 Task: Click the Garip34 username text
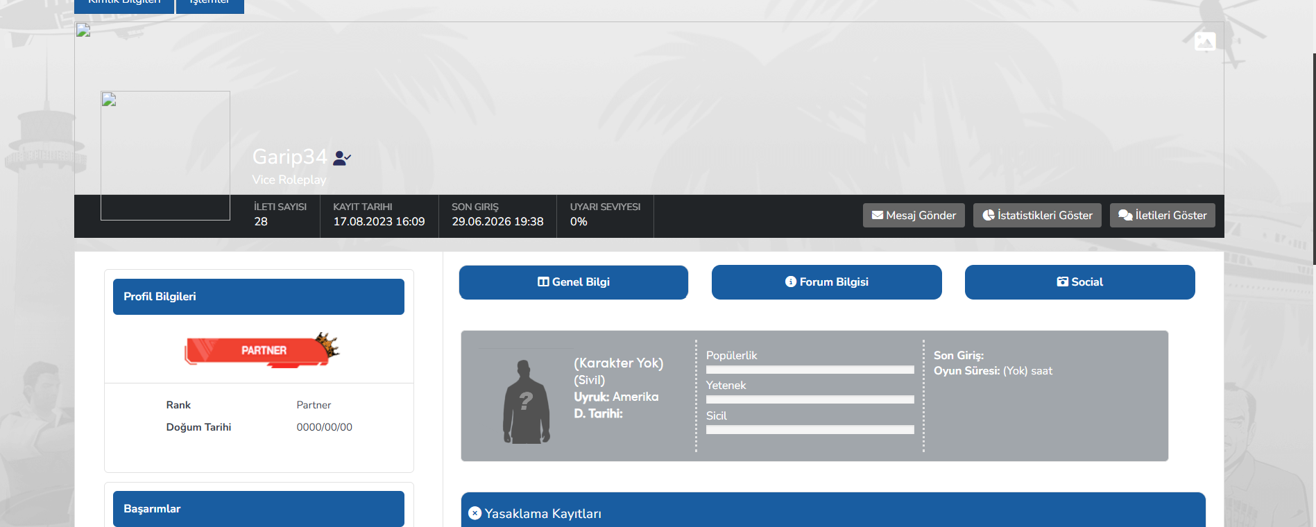[289, 157]
